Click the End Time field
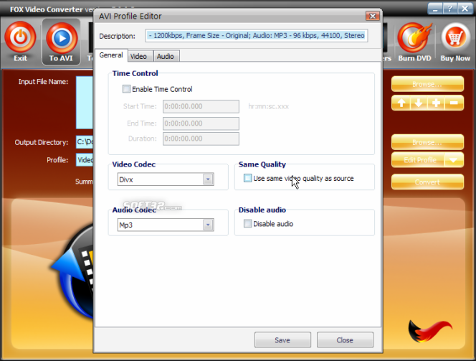 point(201,123)
